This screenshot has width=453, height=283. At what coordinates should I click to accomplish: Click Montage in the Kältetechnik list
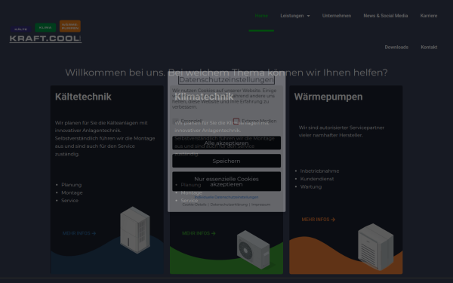click(72, 192)
